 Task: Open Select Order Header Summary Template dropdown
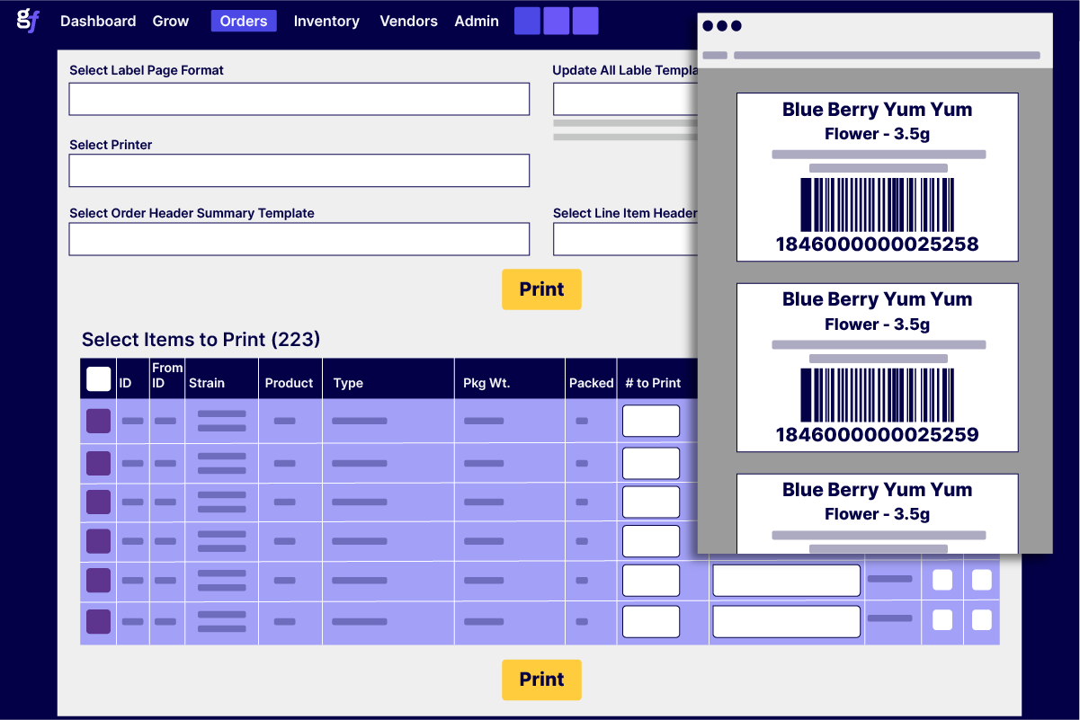click(x=299, y=239)
